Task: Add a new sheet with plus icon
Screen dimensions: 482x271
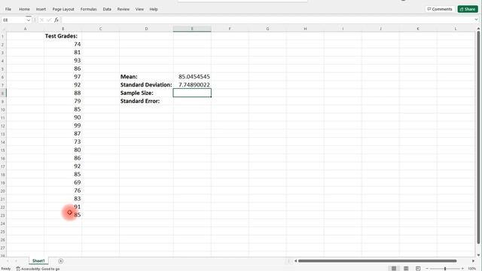Action: [x=60, y=261]
